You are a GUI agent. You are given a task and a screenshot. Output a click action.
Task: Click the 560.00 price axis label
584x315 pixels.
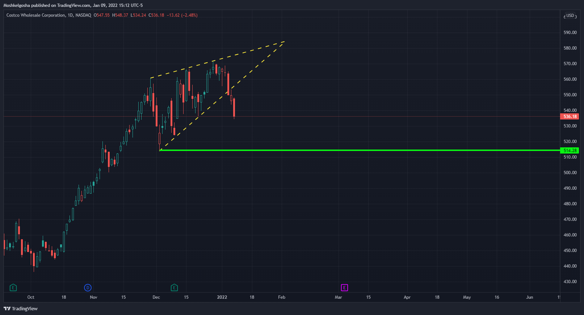(570, 79)
